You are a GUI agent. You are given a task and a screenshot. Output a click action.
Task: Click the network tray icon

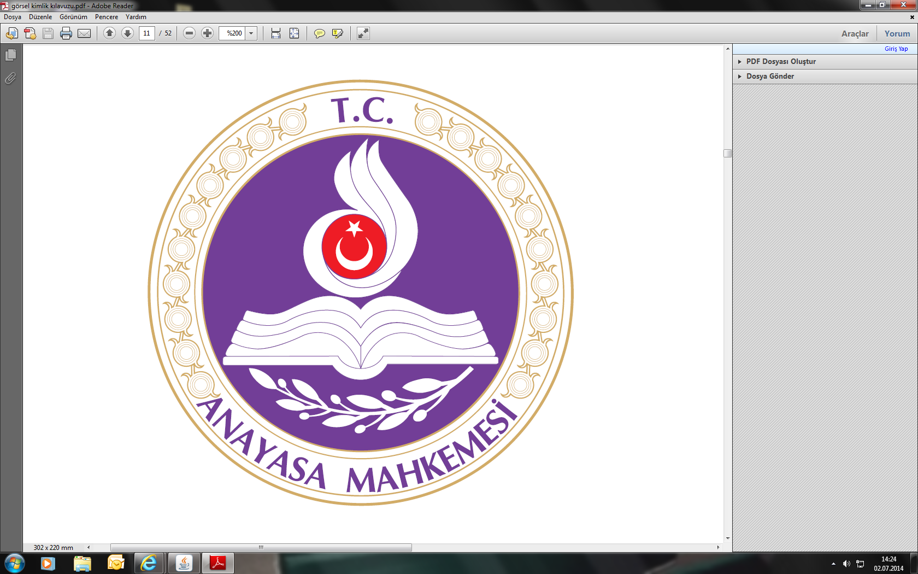(860, 564)
